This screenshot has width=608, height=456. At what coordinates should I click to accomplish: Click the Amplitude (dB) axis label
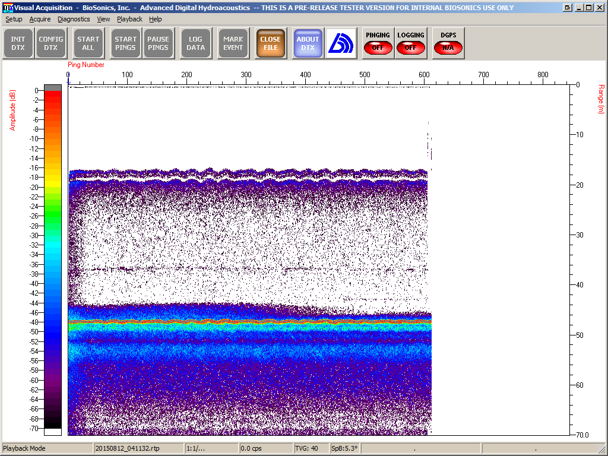(12, 110)
